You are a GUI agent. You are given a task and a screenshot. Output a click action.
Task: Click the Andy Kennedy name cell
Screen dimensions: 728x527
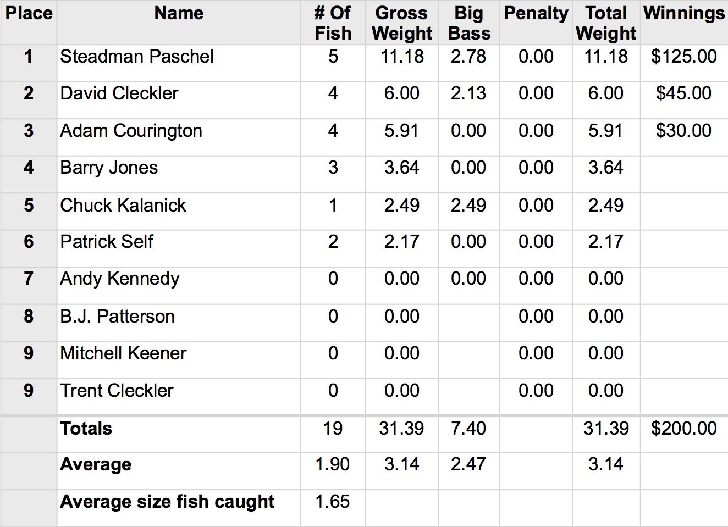(119, 279)
